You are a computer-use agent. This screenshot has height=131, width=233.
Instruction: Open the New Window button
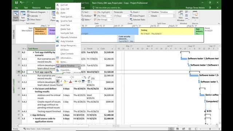[181, 16]
